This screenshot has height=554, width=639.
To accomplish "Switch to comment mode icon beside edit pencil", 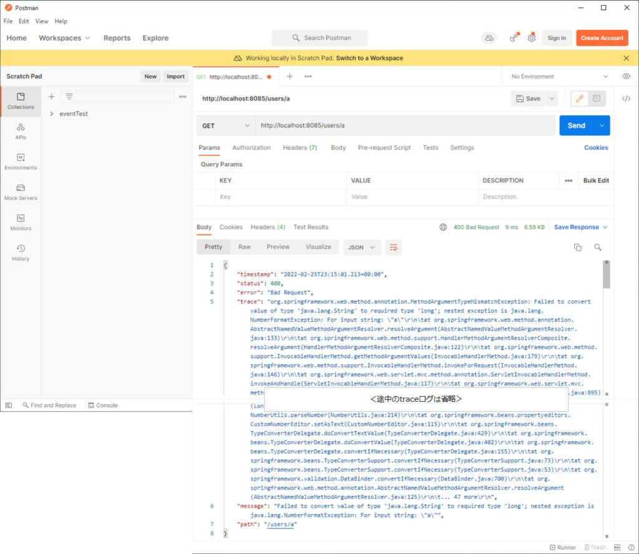I will pyautogui.click(x=597, y=99).
